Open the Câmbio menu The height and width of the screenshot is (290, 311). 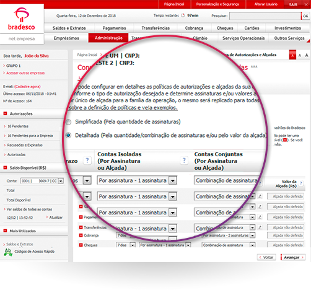[200, 38]
